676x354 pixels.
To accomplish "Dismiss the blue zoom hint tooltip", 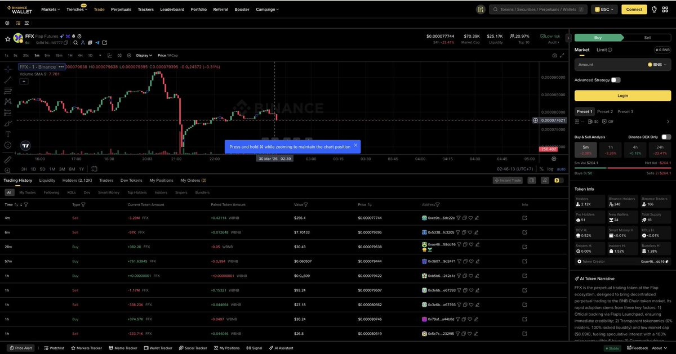I will pos(355,145).
